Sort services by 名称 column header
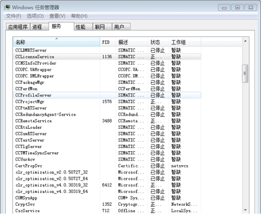The height and width of the screenshot is (222, 261). pyautogui.click(x=56, y=42)
